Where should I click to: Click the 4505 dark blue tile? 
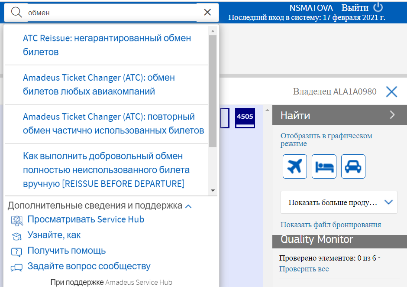pyautogui.click(x=245, y=118)
